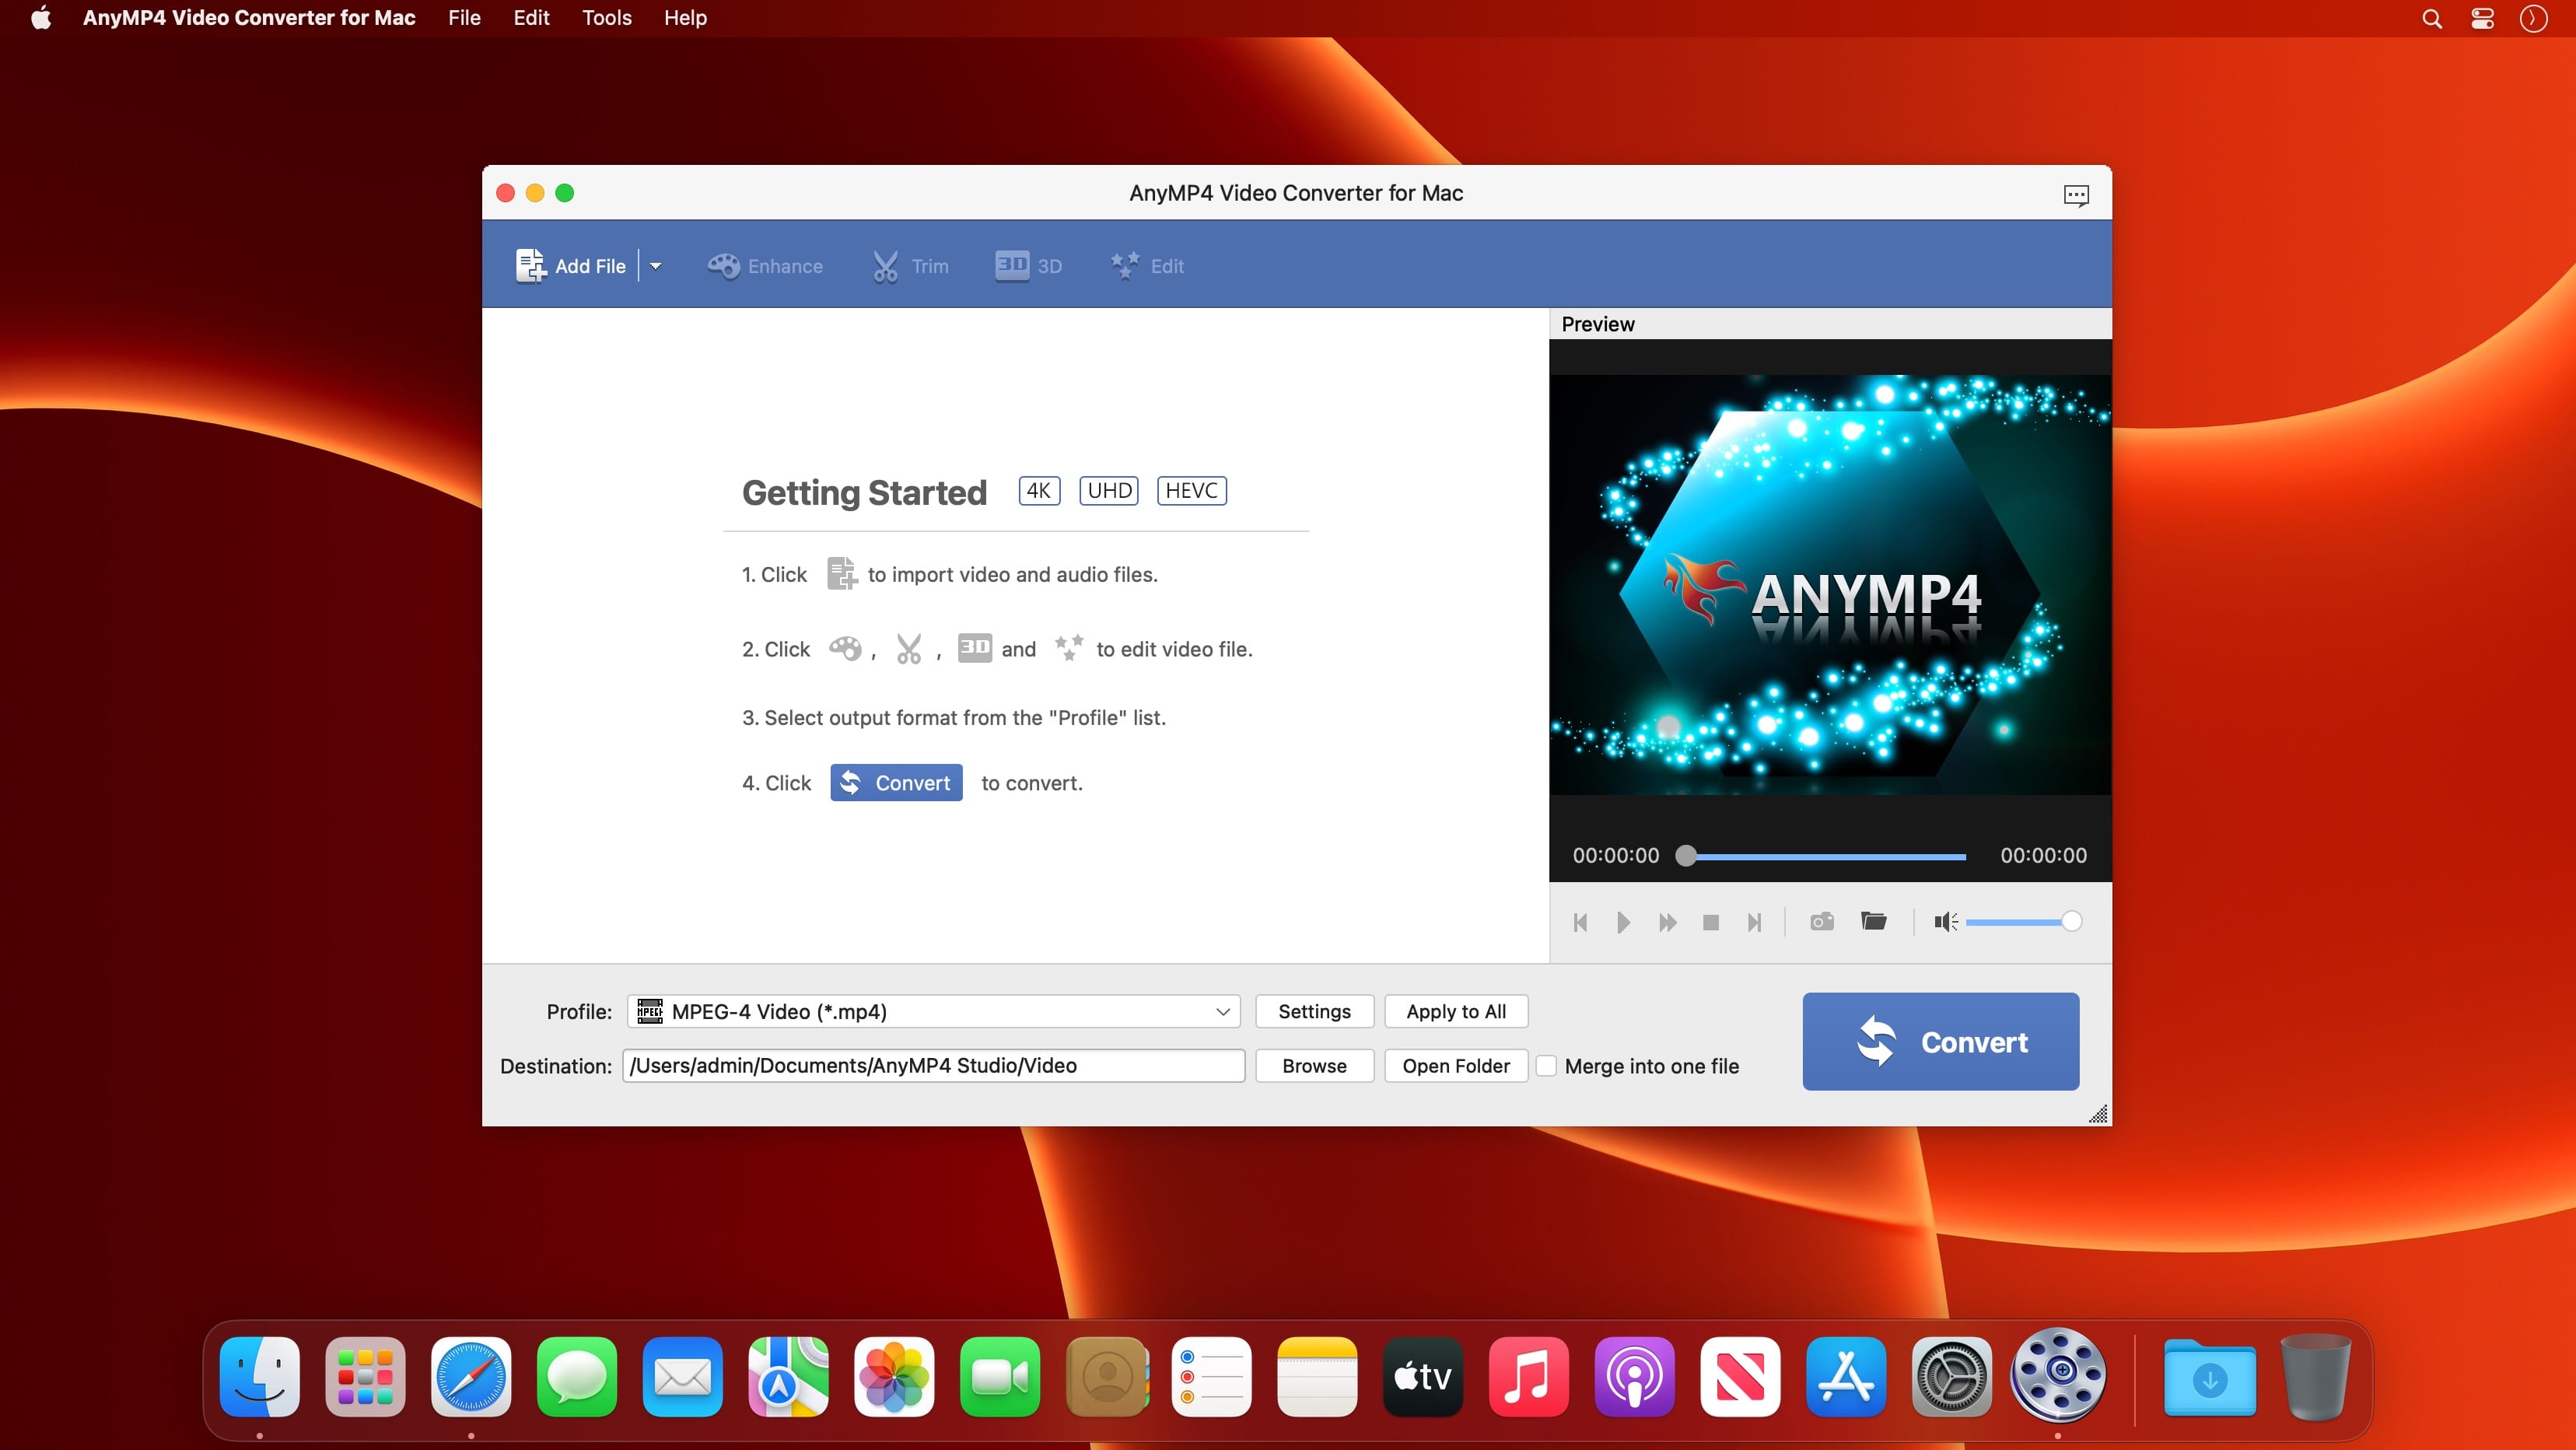Click the fast forward playback button
This screenshot has height=1450, width=2576.
1667,922
